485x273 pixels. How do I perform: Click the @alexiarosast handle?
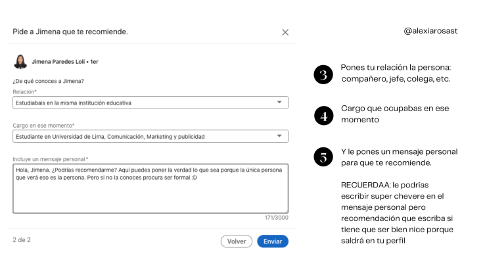[431, 31]
